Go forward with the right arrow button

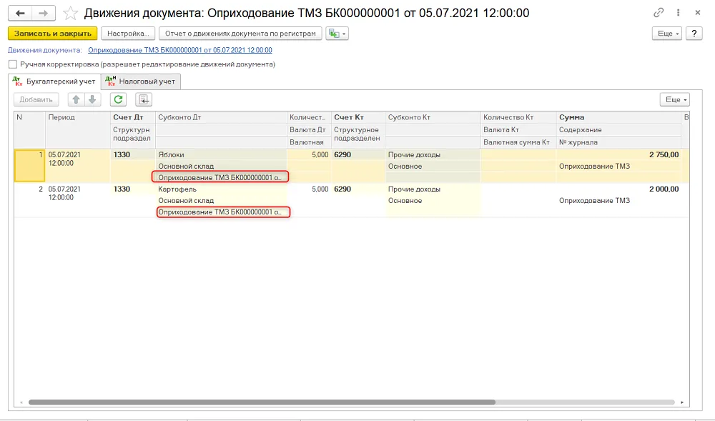pyautogui.click(x=44, y=13)
